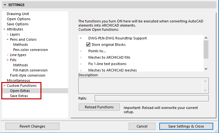Image resolution: width=219 pixels, height=133 pixels.
Task: Collapse the Custom Functions tree node
Action: click(x=4, y=86)
